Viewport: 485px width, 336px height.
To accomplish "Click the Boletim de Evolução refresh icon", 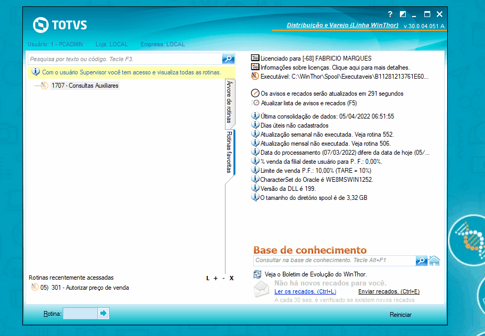I will click(257, 274).
